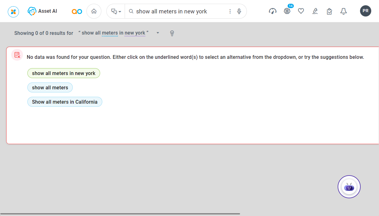Open the speedometer dashboard icon
The width and height of the screenshot is (379, 216).
pos(273,12)
